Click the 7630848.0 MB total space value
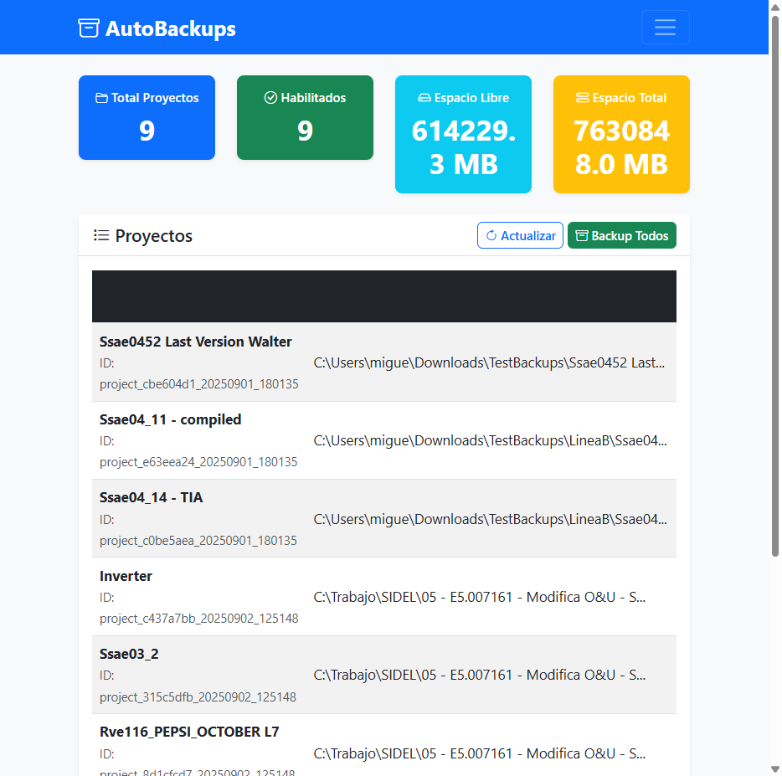The image size is (782, 776). (621, 147)
